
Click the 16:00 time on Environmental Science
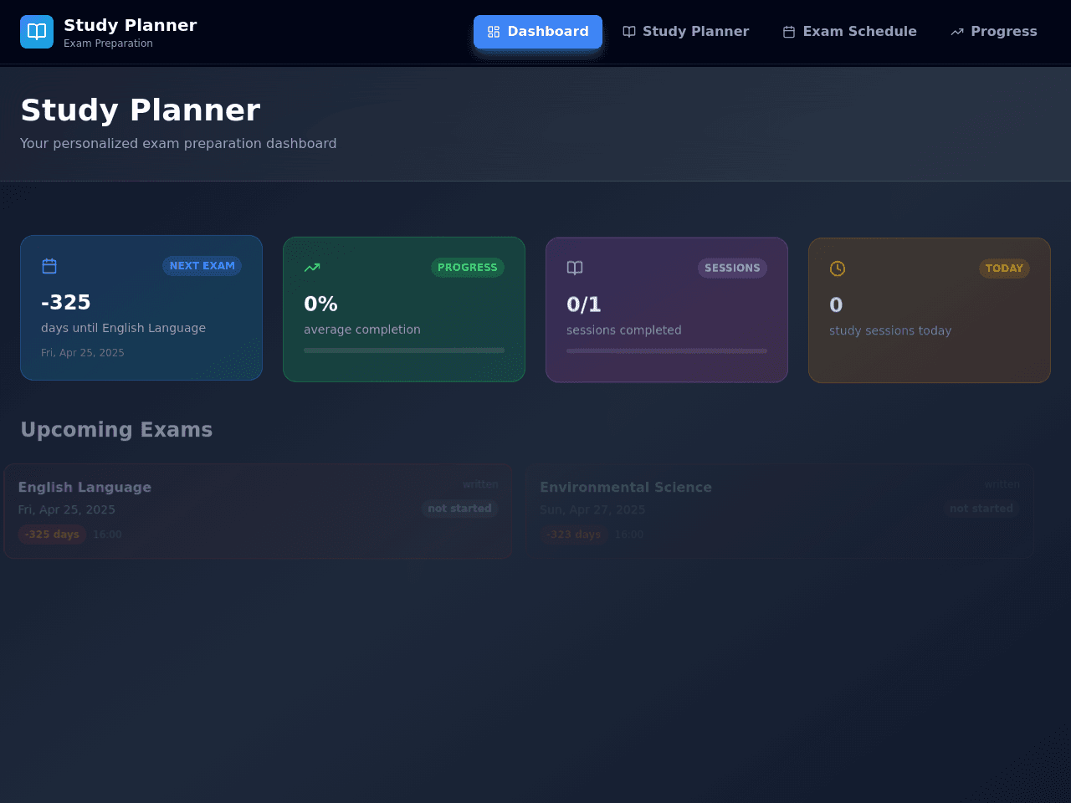(629, 534)
